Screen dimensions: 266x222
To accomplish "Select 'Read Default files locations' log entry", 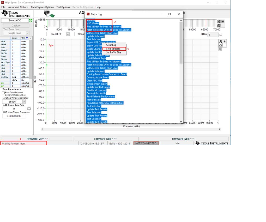I will click(101, 97).
